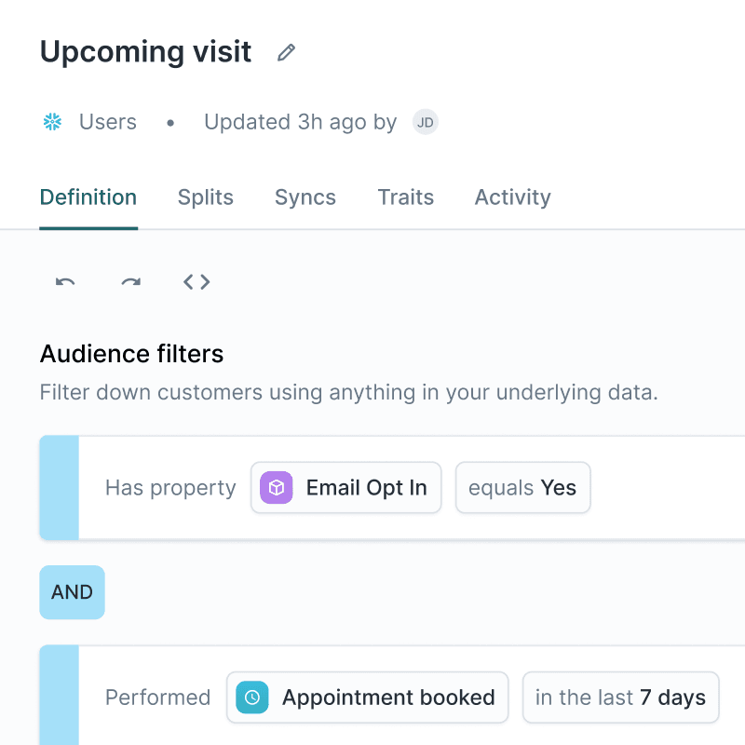Open the equals Yes condition selector

pos(522,487)
